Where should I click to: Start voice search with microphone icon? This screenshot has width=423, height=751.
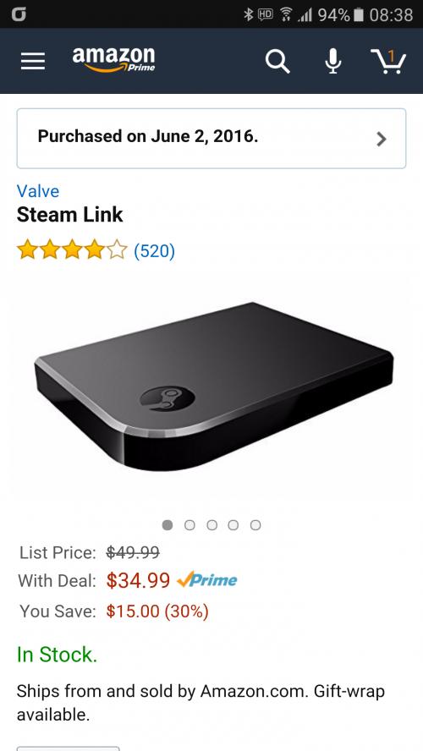click(x=333, y=62)
